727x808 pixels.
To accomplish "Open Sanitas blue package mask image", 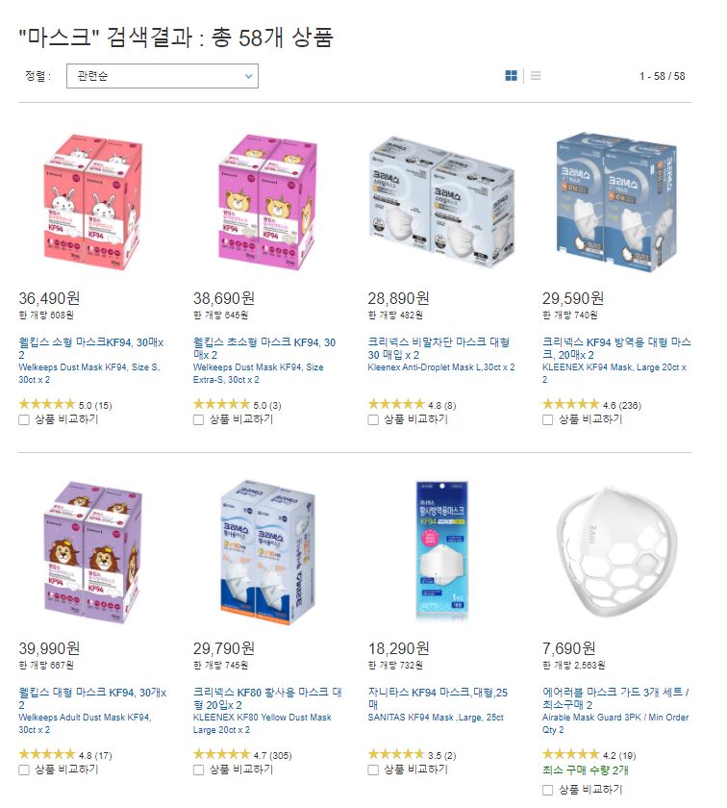I will [x=442, y=550].
